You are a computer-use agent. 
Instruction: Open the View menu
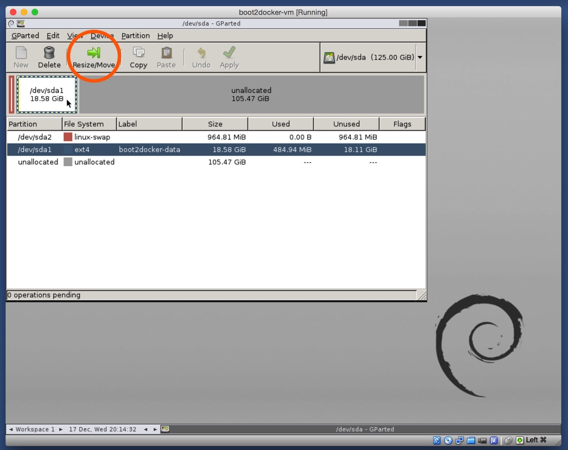(x=75, y=35)
